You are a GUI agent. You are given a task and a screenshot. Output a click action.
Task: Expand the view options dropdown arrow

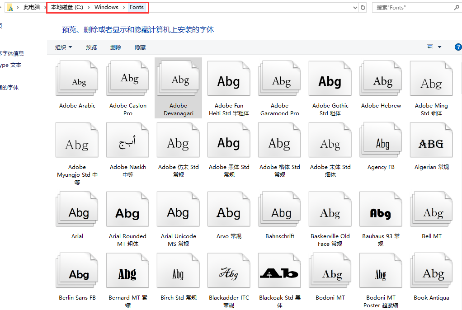coord(439,47)
